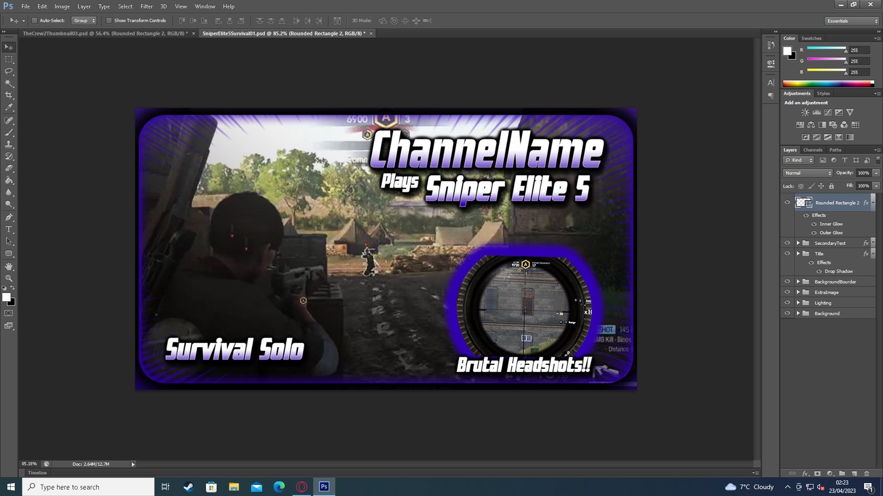Select the Lasso tool
This screenshot has width=883, height=496.
click(x=9, y=71)
